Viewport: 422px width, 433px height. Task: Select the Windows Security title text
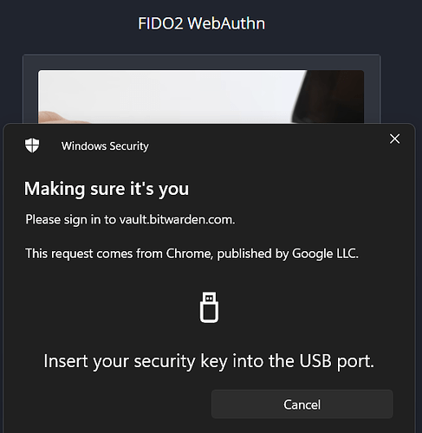(105, 146)
